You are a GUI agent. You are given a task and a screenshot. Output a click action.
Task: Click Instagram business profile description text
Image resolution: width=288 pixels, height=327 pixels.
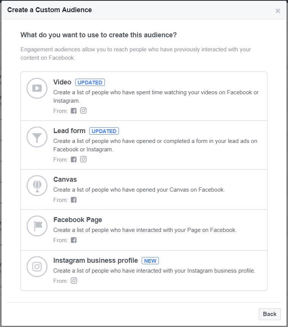(154, 271)
